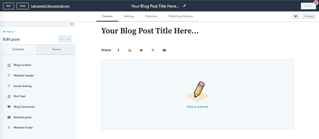Share via the email envelope icon
This screenshot has height=139, width=319.
point(164,50)
